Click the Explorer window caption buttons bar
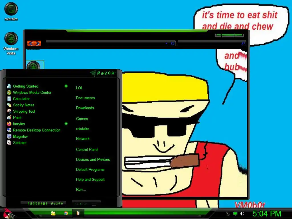 coord(229,35)
